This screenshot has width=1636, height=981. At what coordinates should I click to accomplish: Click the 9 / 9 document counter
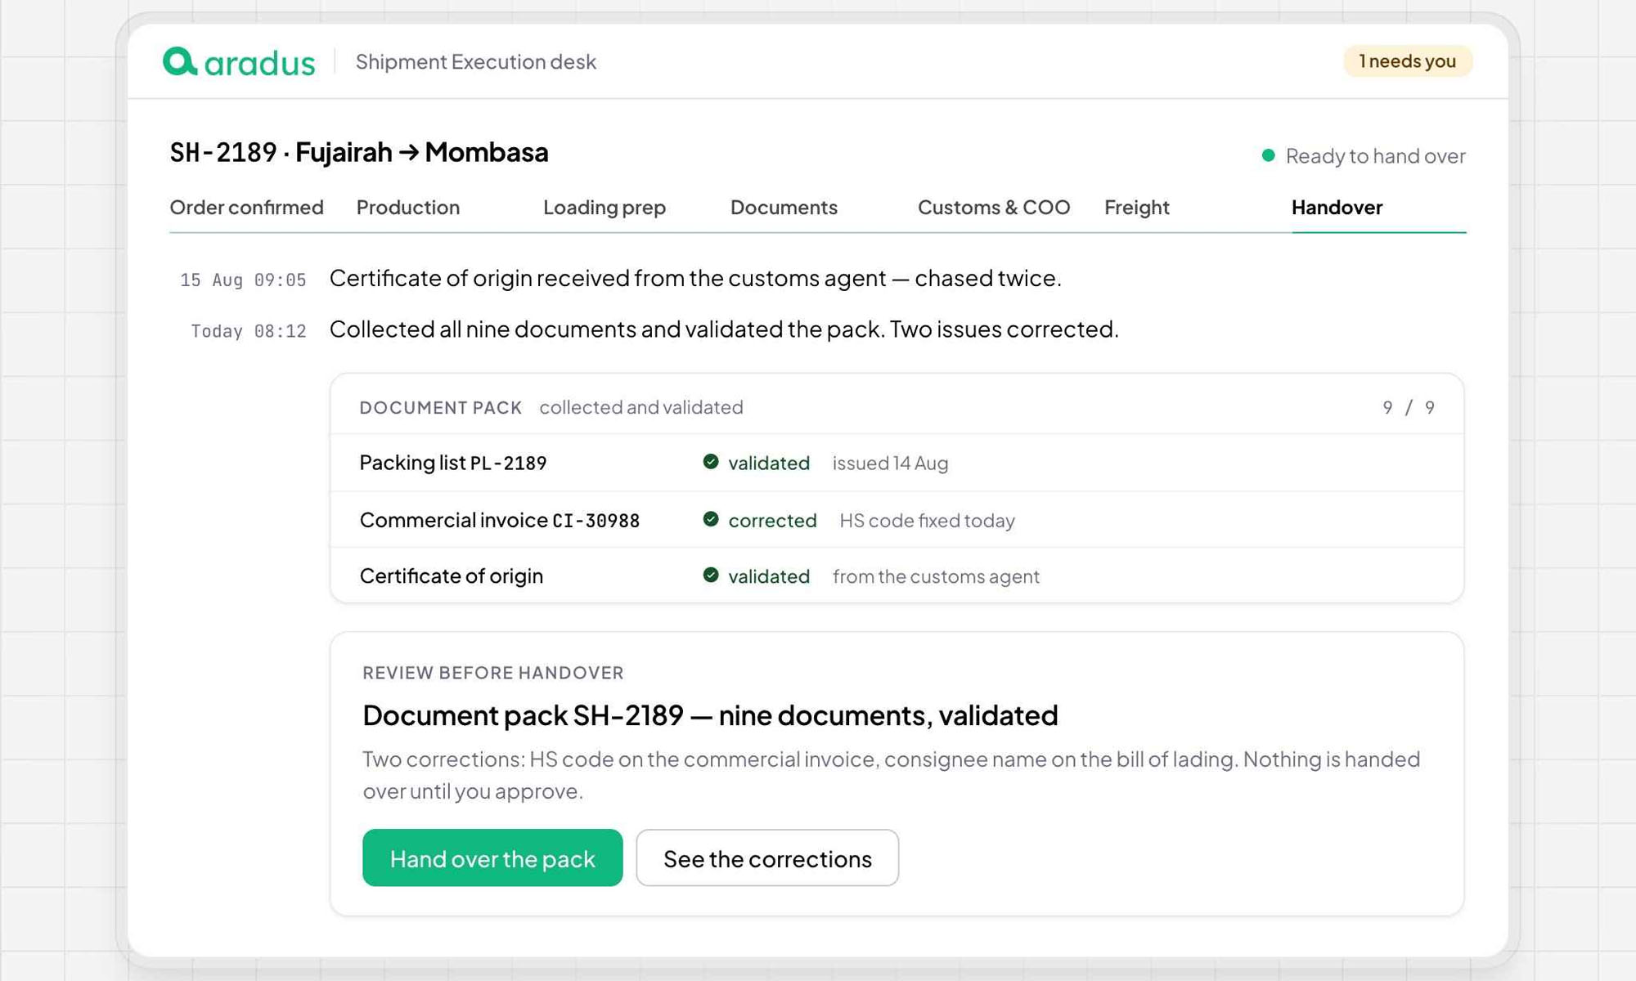click(x=1409, y=407)
